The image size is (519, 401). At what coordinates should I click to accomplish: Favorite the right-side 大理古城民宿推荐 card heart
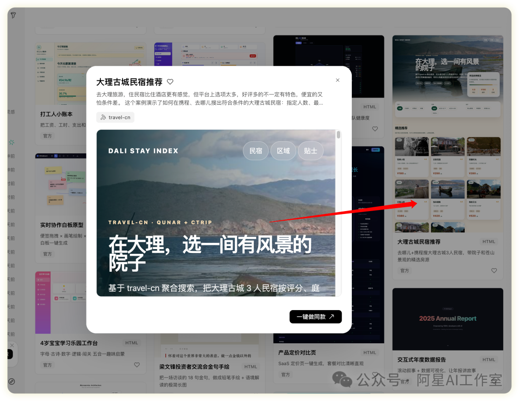point(494,271)
